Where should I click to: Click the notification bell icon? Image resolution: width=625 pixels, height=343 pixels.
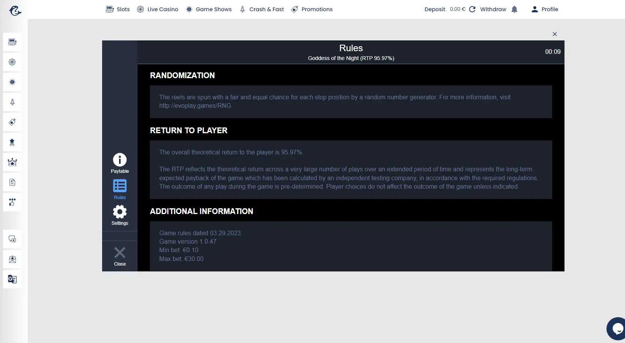point(514,9)
